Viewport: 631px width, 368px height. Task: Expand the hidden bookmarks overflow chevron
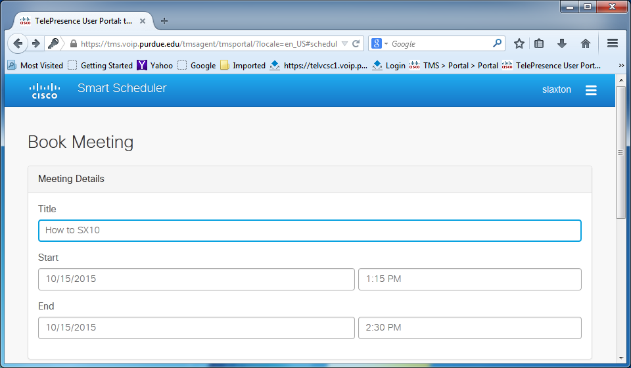point(621,66)
